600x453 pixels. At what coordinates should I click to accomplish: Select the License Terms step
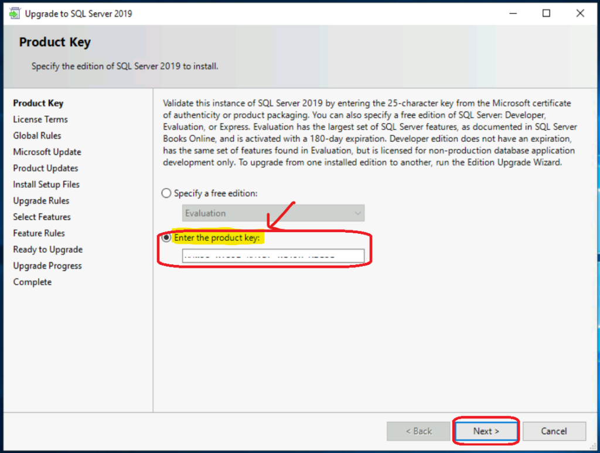point(40,120)
